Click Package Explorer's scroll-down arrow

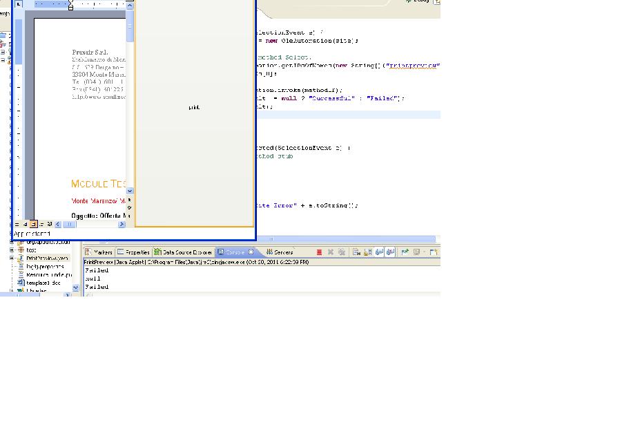pyautogui.click(x=75, y=288)
